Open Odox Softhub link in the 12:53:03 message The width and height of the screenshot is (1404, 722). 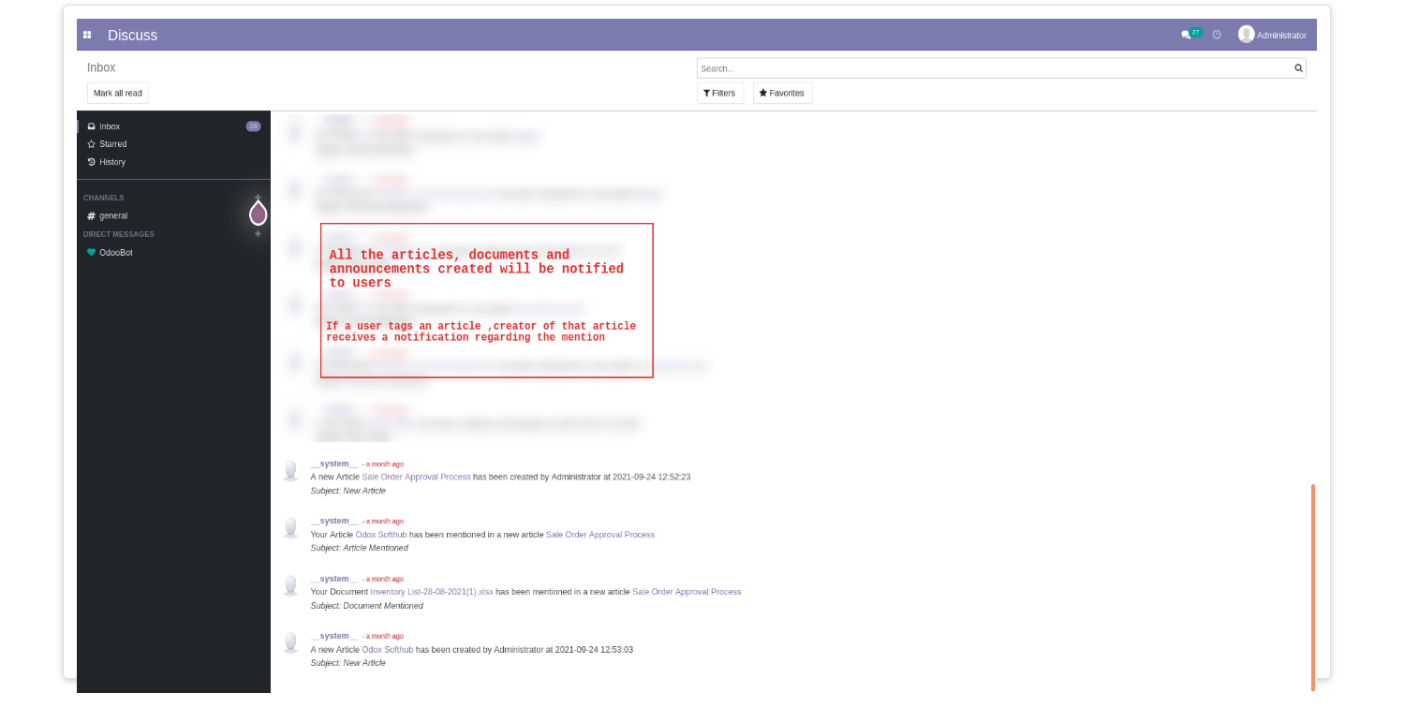tap(388, 650)
